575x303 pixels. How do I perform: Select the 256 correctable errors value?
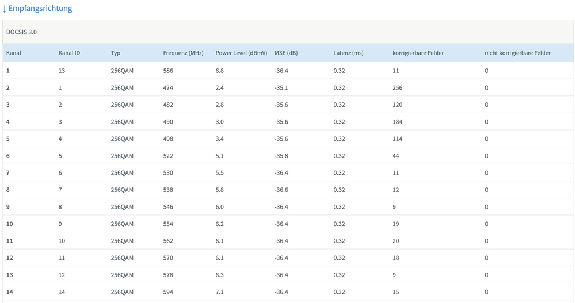[x=397, y=88]
